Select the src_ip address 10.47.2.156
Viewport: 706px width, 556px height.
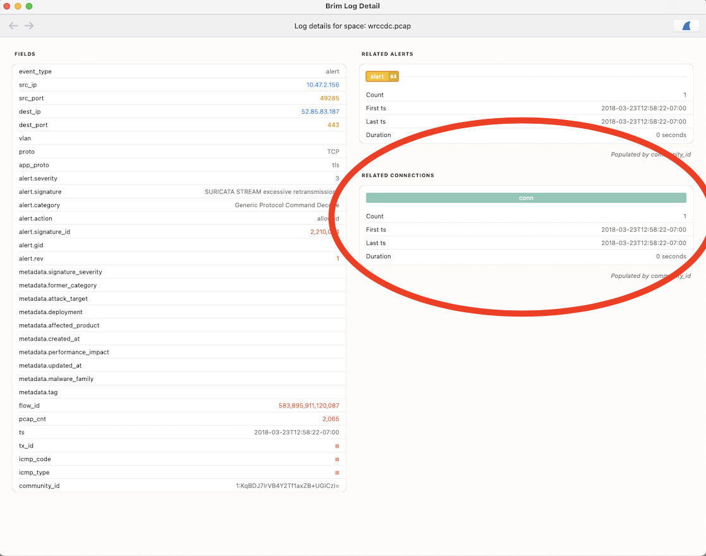[x=319, y=85]
